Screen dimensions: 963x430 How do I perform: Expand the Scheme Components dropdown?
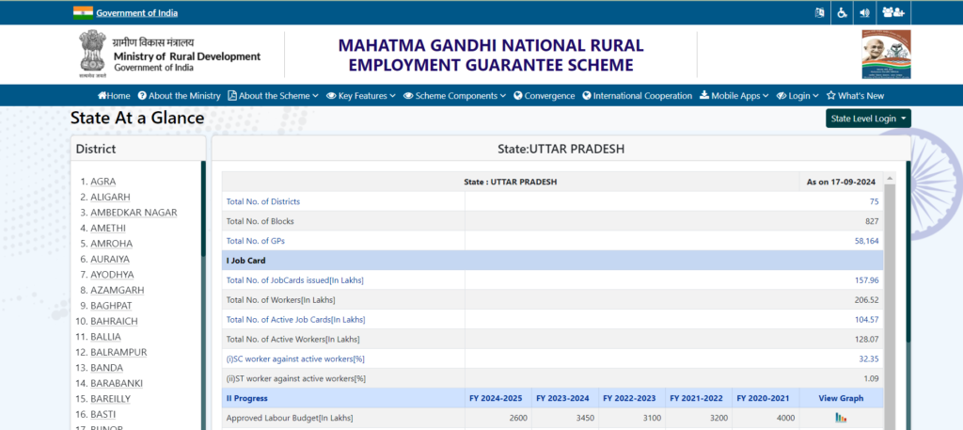point(454,96)
